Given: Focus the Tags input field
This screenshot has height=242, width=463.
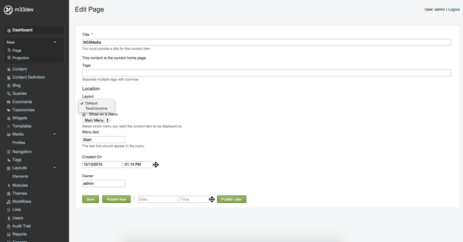Looking at the screenshot, I should point(266,73).
